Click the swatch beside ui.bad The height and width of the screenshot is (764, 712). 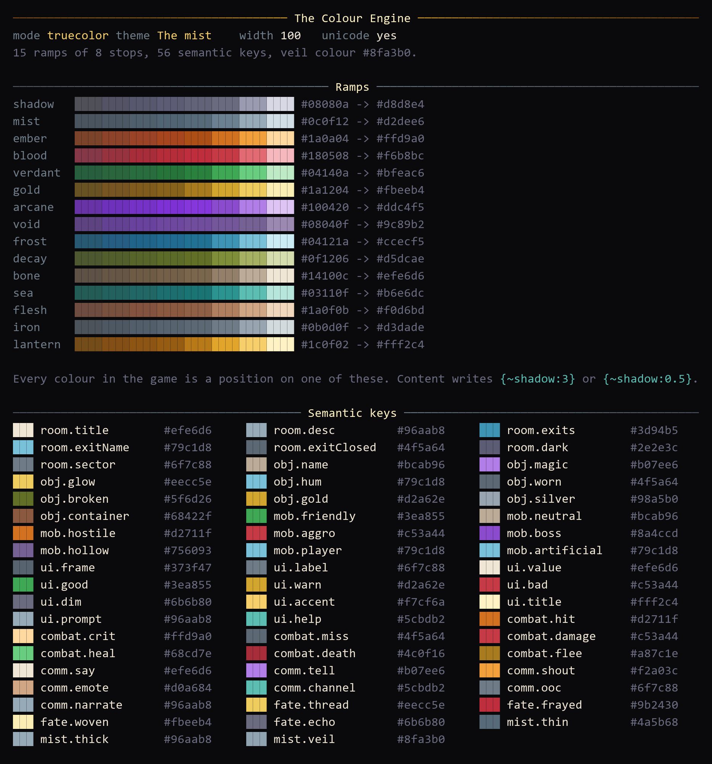[490, 584]
